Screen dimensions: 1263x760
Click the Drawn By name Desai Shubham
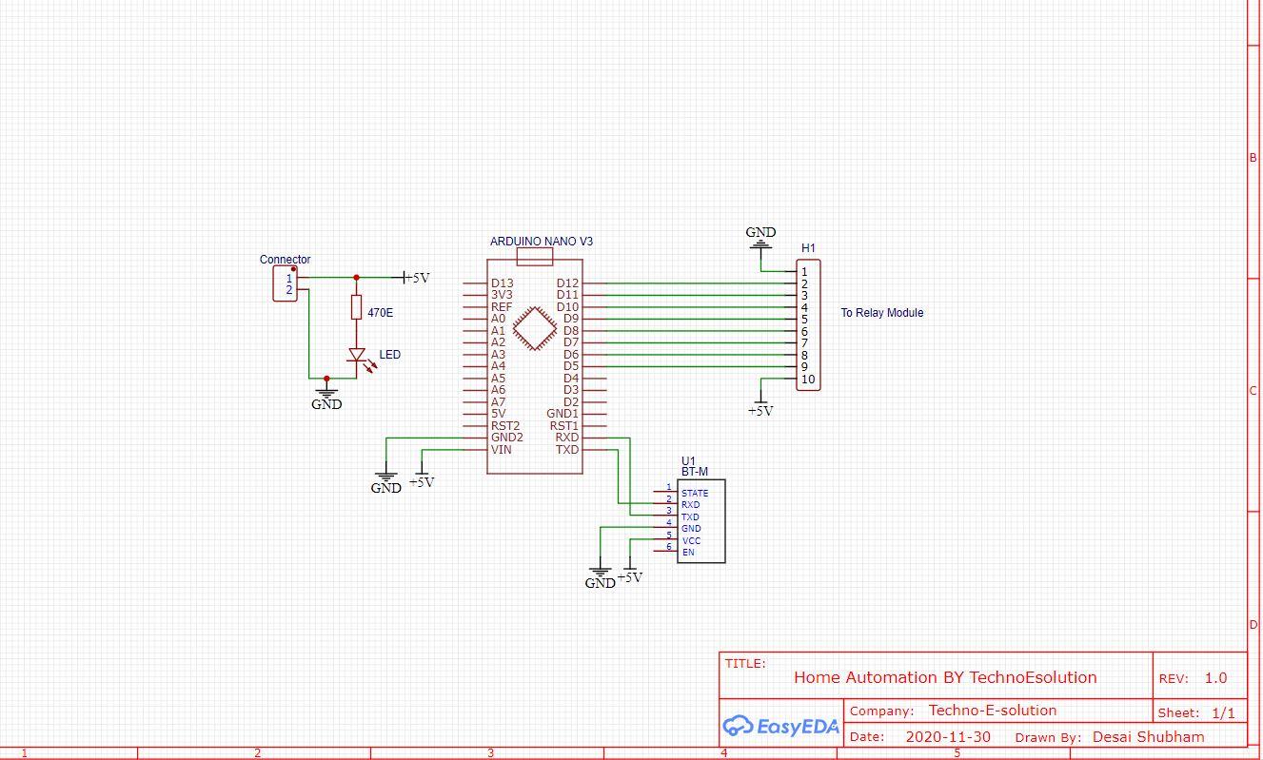[1148, 736]
